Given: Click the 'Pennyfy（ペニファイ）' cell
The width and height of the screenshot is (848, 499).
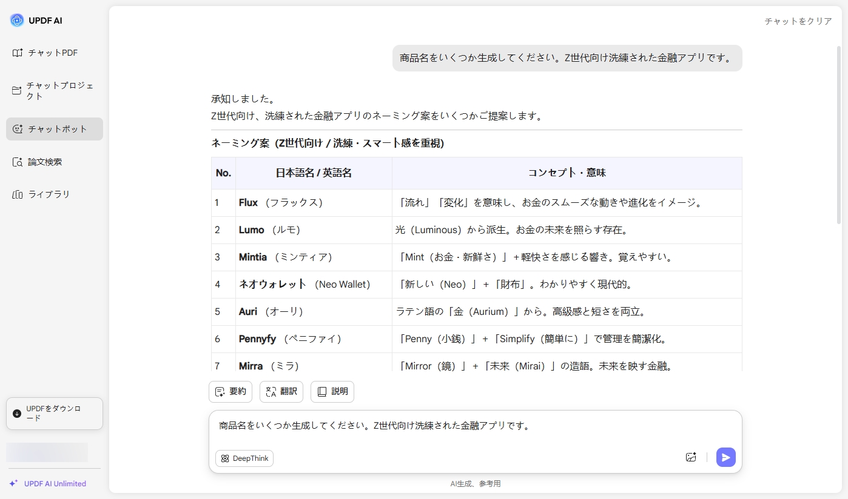Looking at the screenshot, I should [x=314, y=339].
